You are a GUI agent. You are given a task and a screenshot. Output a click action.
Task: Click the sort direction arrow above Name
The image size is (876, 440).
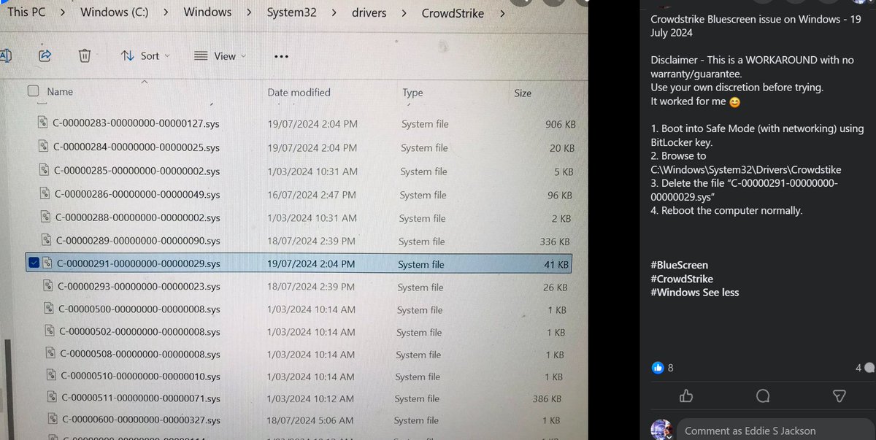click(x=144, y=82)
